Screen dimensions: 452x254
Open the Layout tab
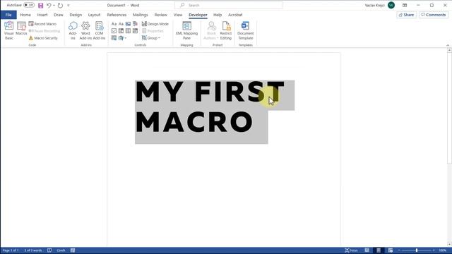click(x=94, y=15)
